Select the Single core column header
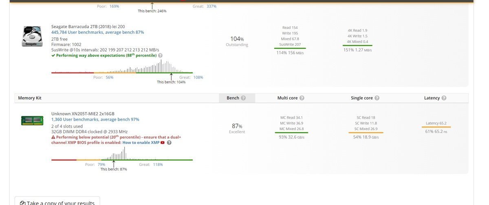This screenshot has width=489, height=205. pyautogui.click(x=365, y=98)
